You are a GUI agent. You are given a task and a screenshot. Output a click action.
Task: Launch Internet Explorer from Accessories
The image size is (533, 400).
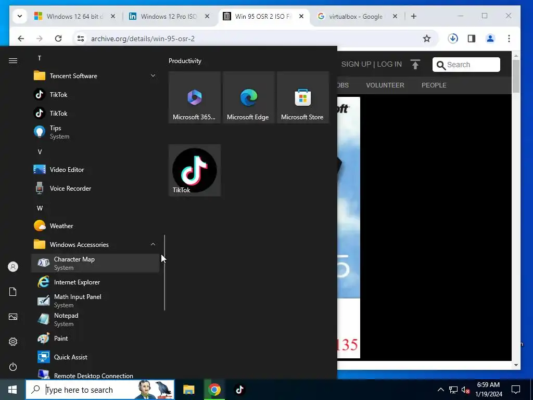click(95, 282)
